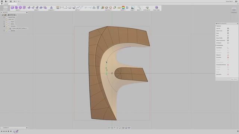239x134 pixels.
Task: Open the Create menu label
Action: pyautogui.click(x=18, y=10)
